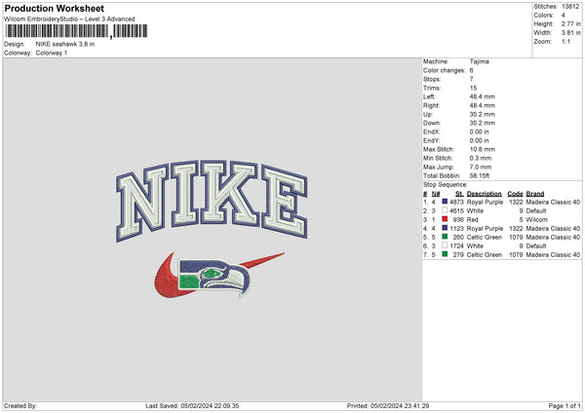Select the Down measurement 35.2 mm
Viewport: 585px width, 413px height.
[482, 123]
